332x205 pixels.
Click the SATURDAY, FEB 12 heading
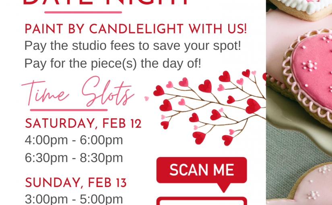83,123
